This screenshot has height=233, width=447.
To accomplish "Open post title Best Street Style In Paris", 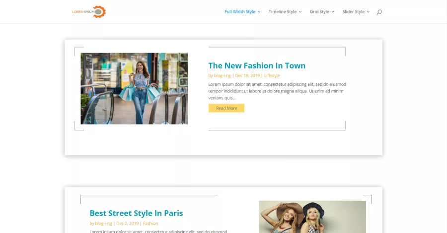I will [x=136, y=213].
